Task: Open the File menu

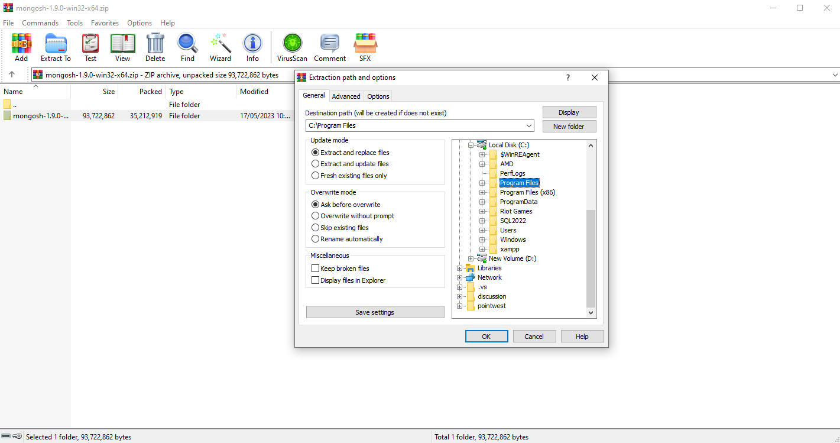Action: tap(8, 23)
